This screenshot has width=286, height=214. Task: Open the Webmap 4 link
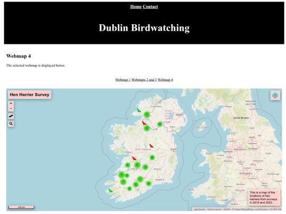(x=165, y=80)
